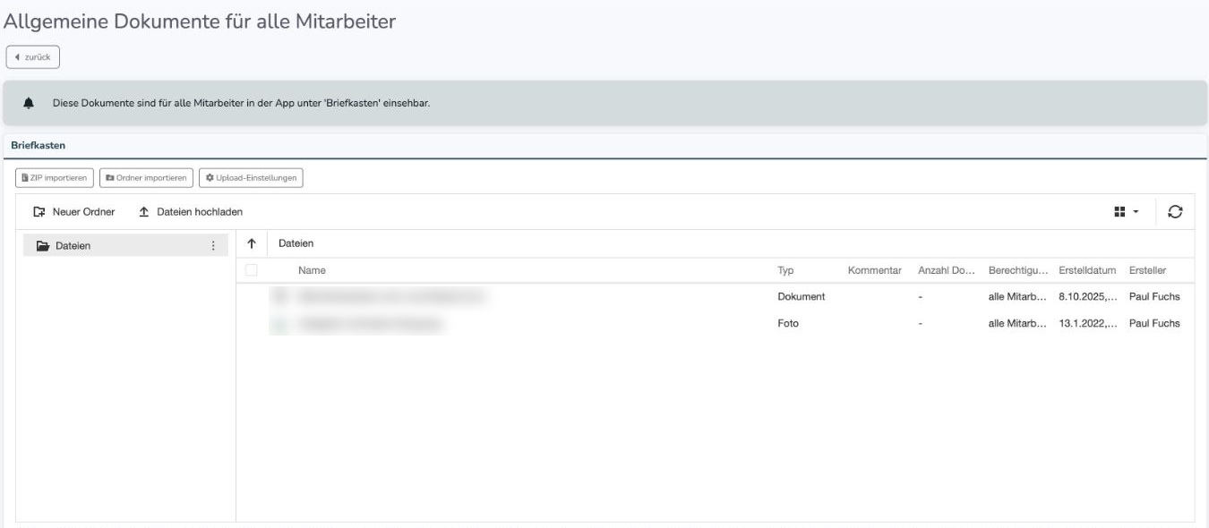Refresh the file list with the reload icon

click(x=1175, y=212)
